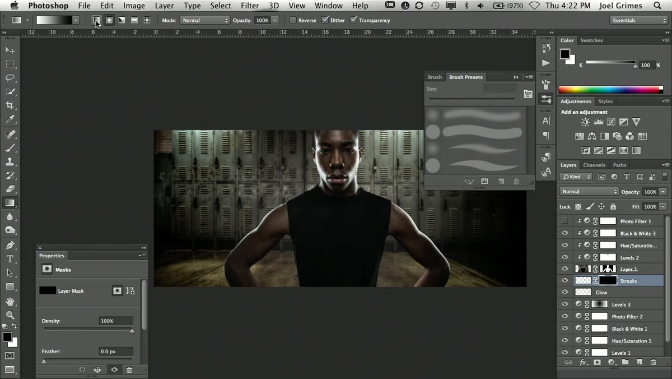This screenshot has height=379, width=672.
Task: Select the Lasso tool
Action: point(10,78)
